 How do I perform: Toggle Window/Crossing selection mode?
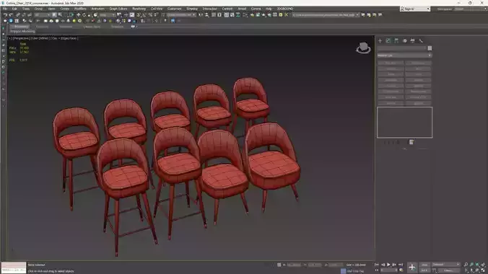pos(71,14)
